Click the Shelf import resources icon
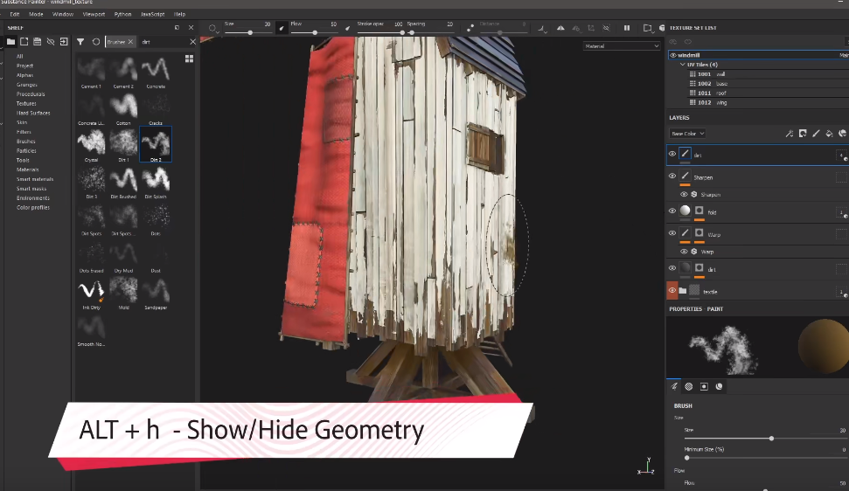Viewport: 849px width, 491px height. tap(64, 42)
